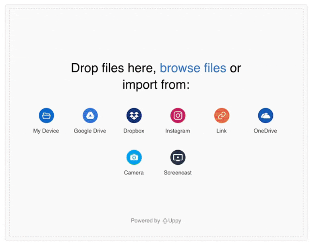Click the My Device folder icon
The width and height of the screenshot is (311, 244).
[46, 115]
